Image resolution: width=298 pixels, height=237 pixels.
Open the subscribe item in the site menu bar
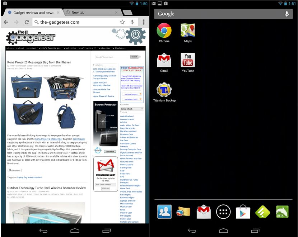click(x=70, y=48)
